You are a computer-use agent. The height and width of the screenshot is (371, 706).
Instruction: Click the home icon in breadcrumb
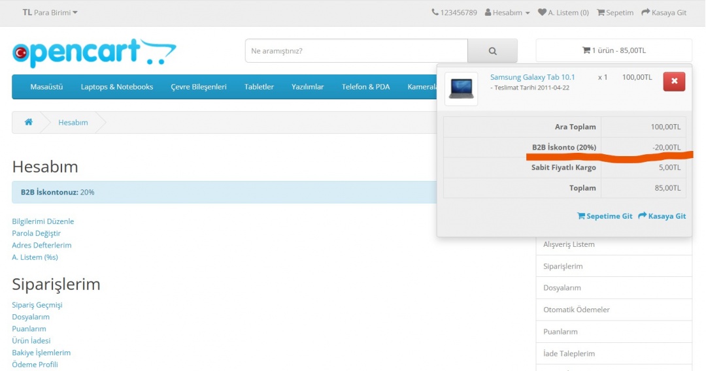pos(29,122)
